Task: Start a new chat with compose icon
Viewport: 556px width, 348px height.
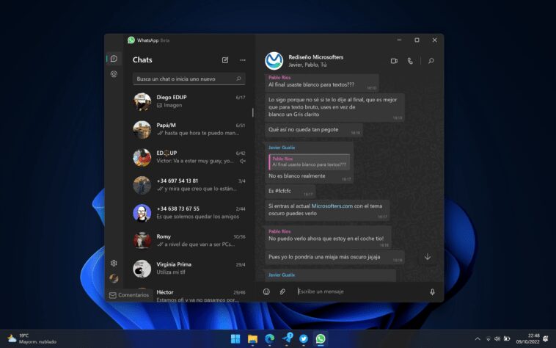Action: click(225, 60)
